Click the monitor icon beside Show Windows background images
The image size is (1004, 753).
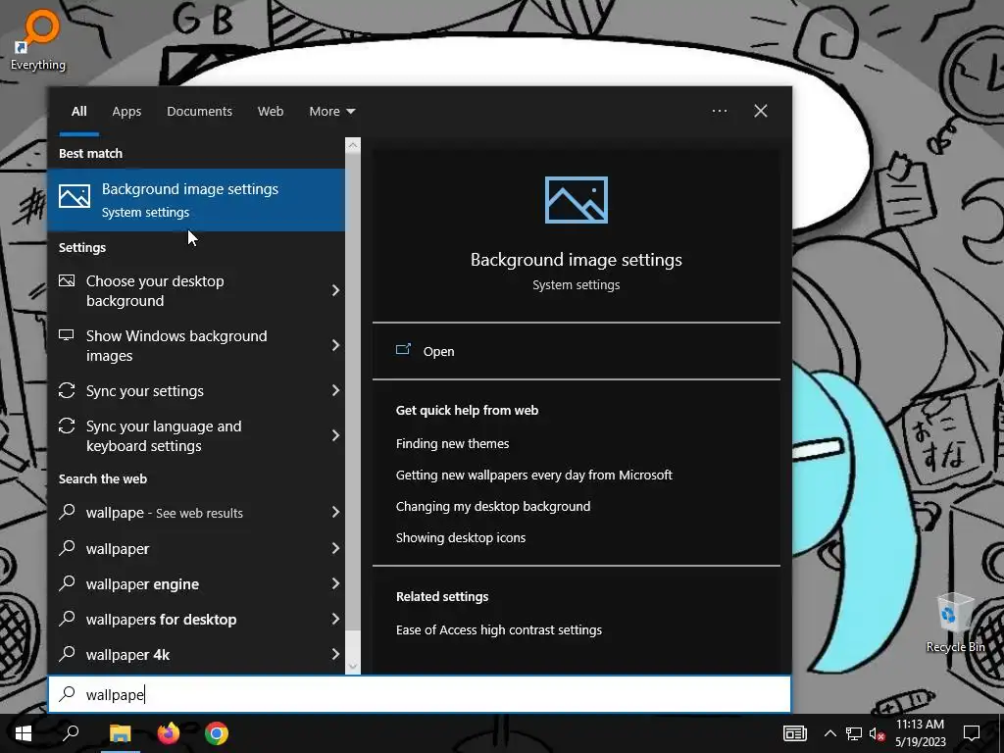coord(67,335)
